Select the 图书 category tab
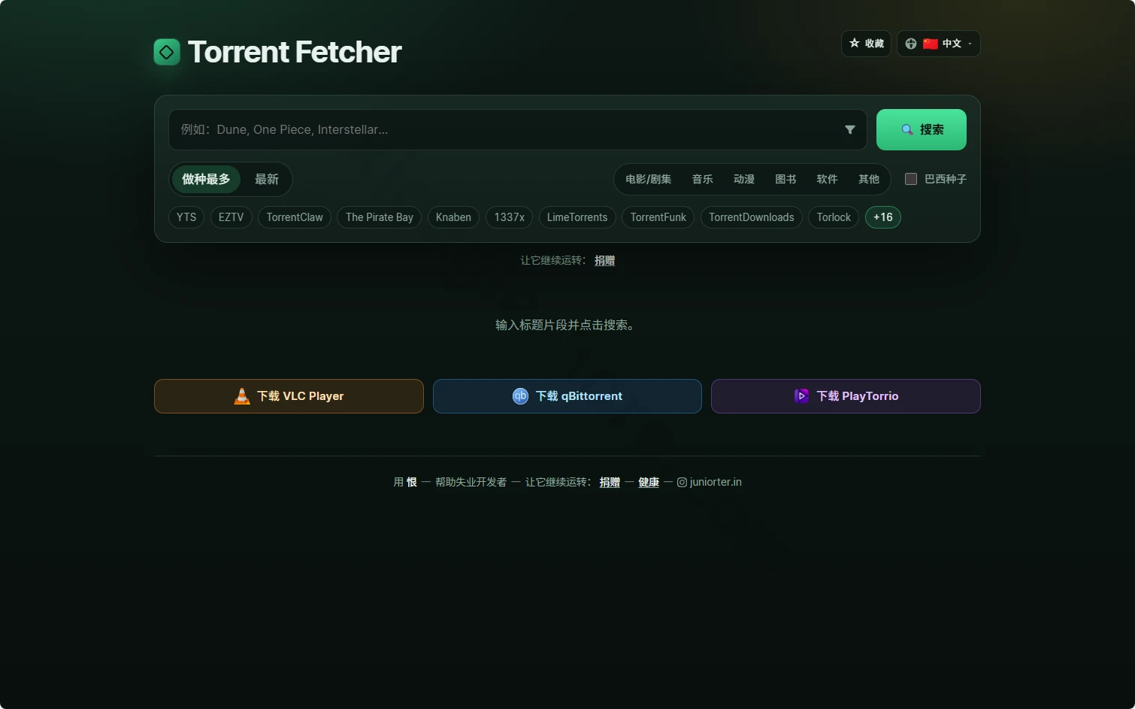Screen dimensions: 1135x709 click(785, 179)
